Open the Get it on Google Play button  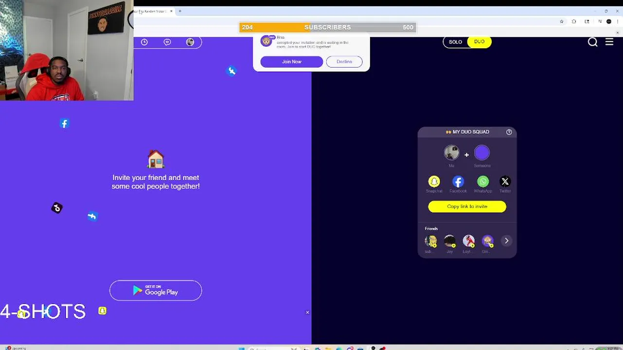pos(156,291)
